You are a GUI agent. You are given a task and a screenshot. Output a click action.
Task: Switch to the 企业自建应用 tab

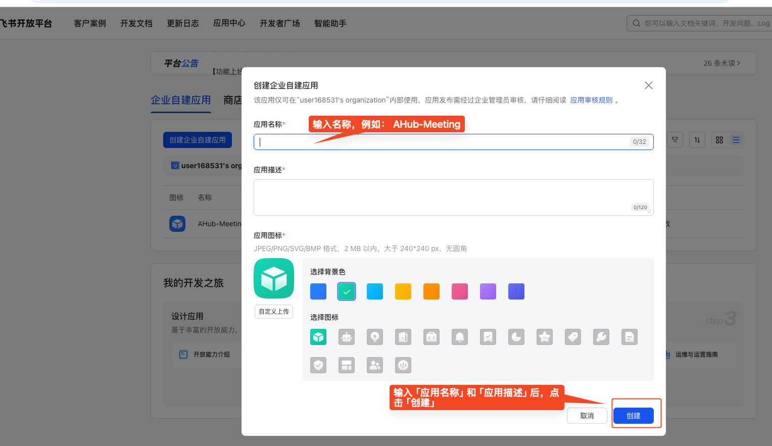click(181, 101)
